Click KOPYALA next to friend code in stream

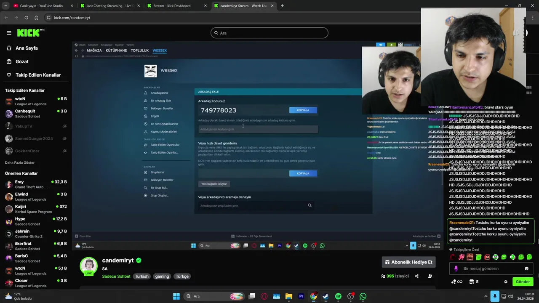pyautogui.click(x=303, y=110)
